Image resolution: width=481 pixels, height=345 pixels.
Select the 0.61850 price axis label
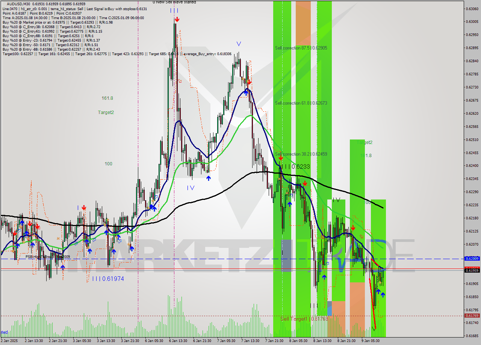click(472, 297)
